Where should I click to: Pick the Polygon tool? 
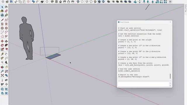[6, 28]
